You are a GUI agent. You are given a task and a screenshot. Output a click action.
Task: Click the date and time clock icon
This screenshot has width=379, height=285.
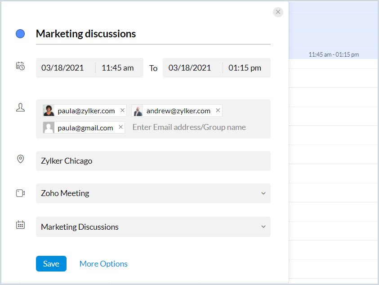(20, 66)
